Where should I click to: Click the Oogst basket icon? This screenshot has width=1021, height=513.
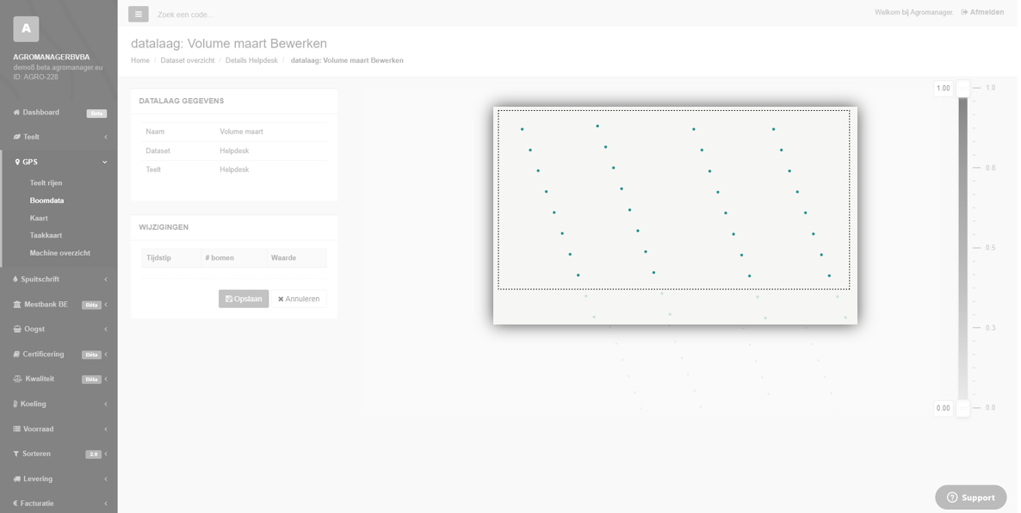click(x=17, y=329)
